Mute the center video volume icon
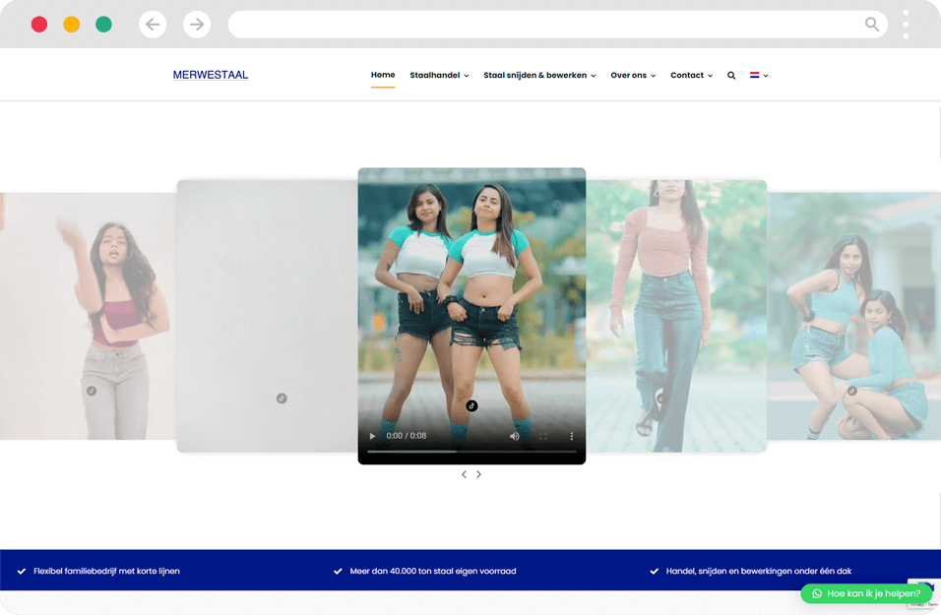The image size is (941, 615). point(515,436)
